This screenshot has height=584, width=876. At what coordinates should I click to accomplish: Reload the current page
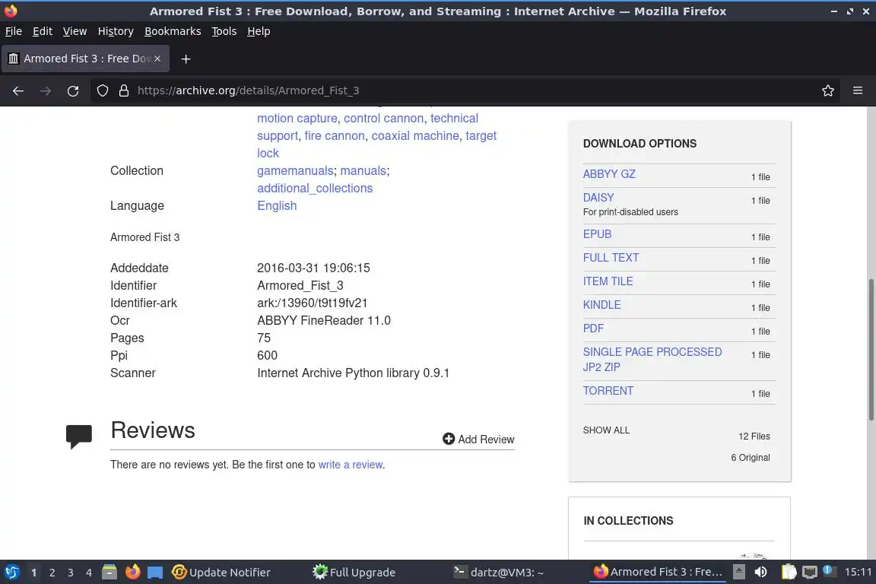pos(73,90)
